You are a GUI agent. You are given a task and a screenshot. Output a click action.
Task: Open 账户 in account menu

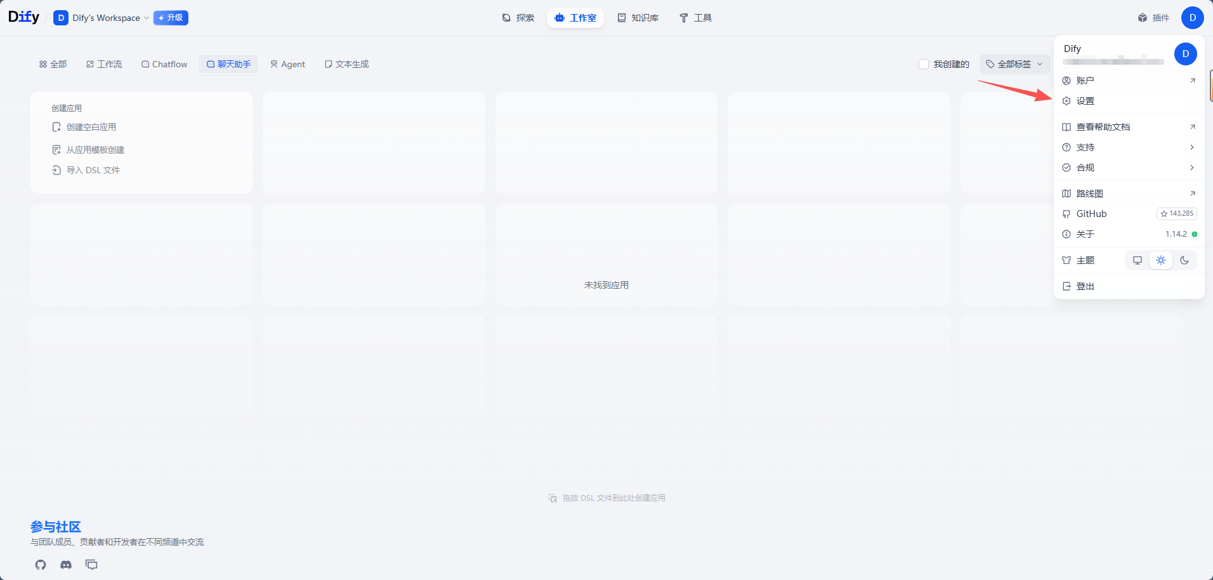point(1129,81)
